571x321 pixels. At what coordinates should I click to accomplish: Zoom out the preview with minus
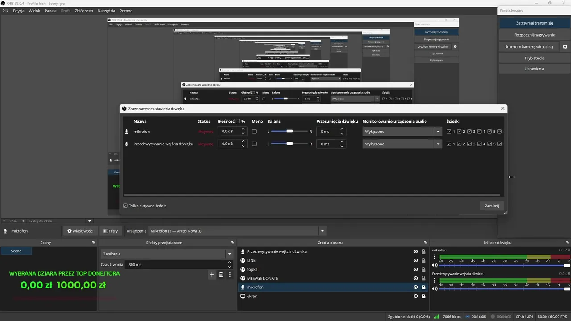(4, 221)
